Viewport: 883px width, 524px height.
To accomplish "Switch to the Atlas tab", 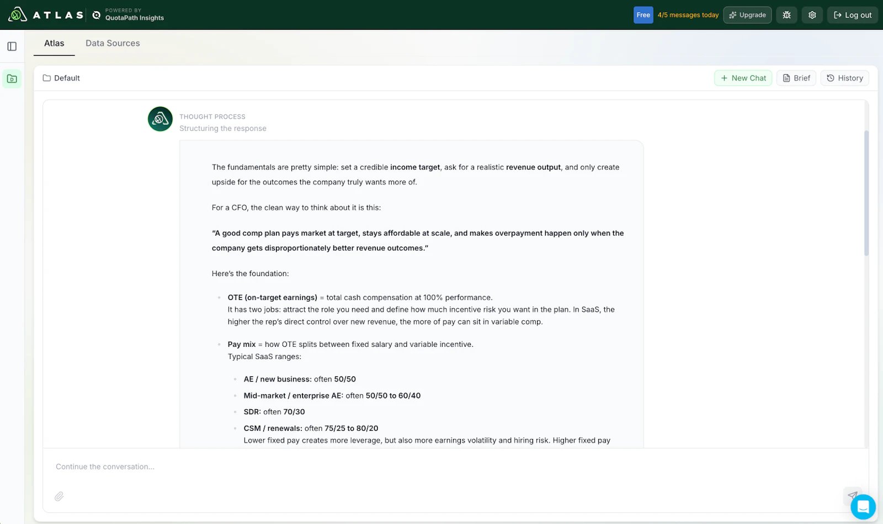I will (54, 43).
